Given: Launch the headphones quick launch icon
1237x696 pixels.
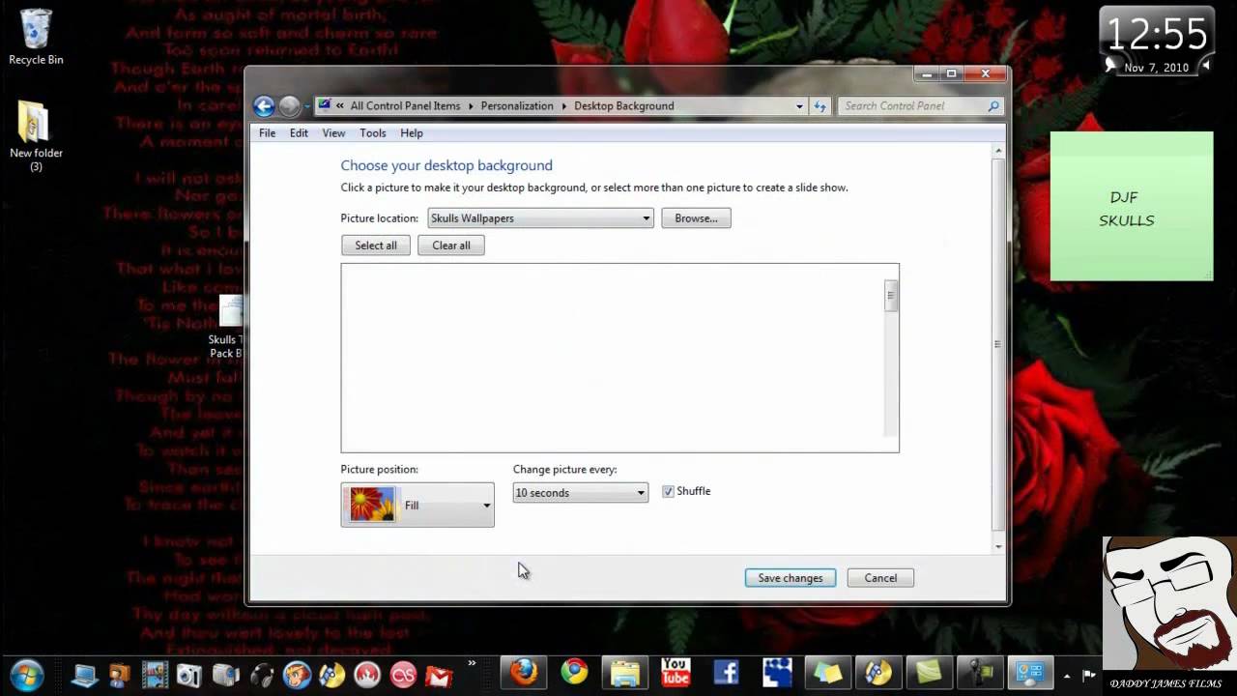Looking at the screenshot, I should coord(261,674).
